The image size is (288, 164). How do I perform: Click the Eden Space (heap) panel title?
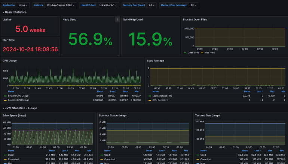[x=14, y=116]
